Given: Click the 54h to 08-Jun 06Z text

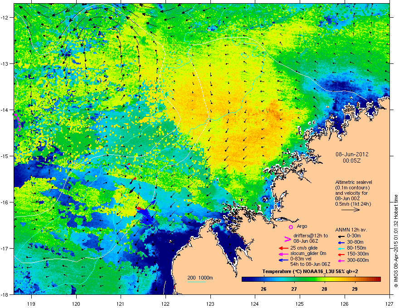Looking at the screenshot, I should coord(310,264).
